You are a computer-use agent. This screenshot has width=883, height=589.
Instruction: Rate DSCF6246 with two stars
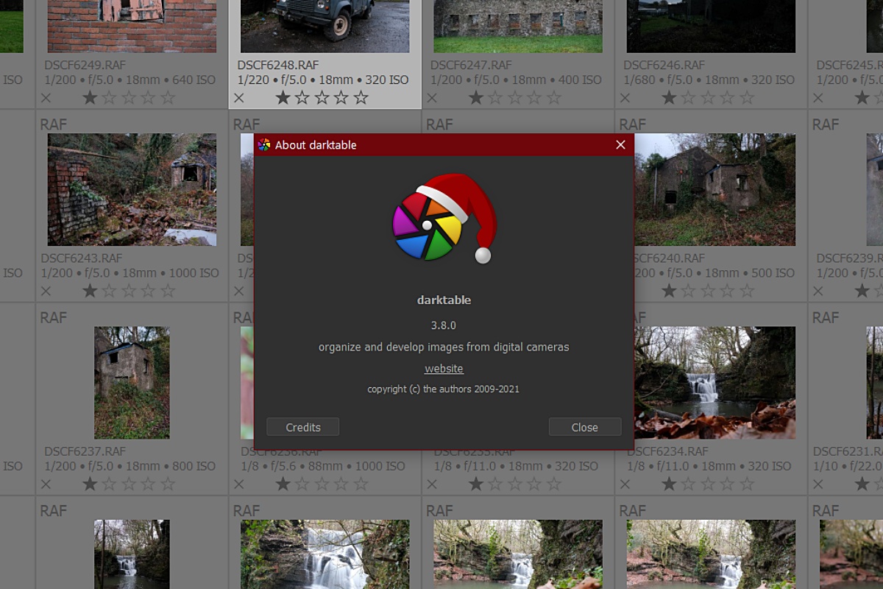pos(687,96)
